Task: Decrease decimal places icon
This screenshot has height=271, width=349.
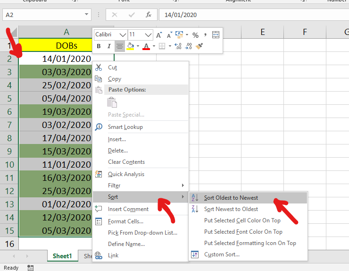Action: pos(188,46)
